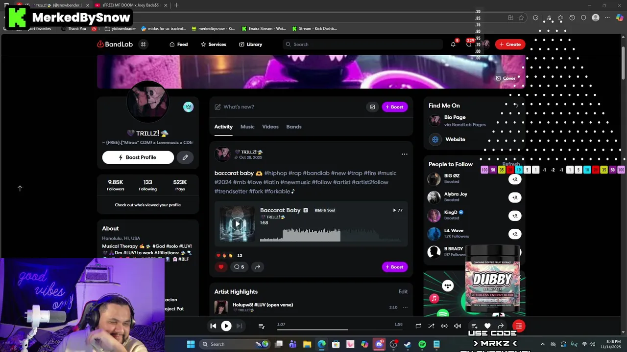
Task: Open Services in the top navigation
Action: pos(213,44)
